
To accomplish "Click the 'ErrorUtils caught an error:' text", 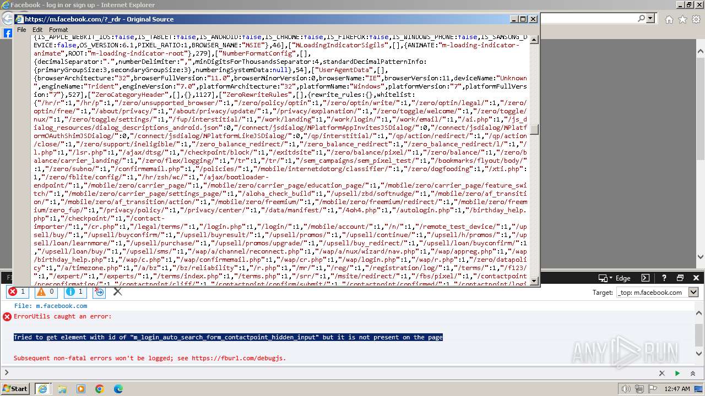I will (x=62, y=316).
